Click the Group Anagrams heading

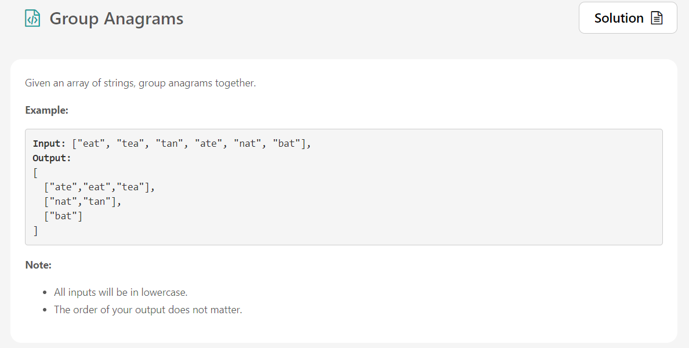117,19
